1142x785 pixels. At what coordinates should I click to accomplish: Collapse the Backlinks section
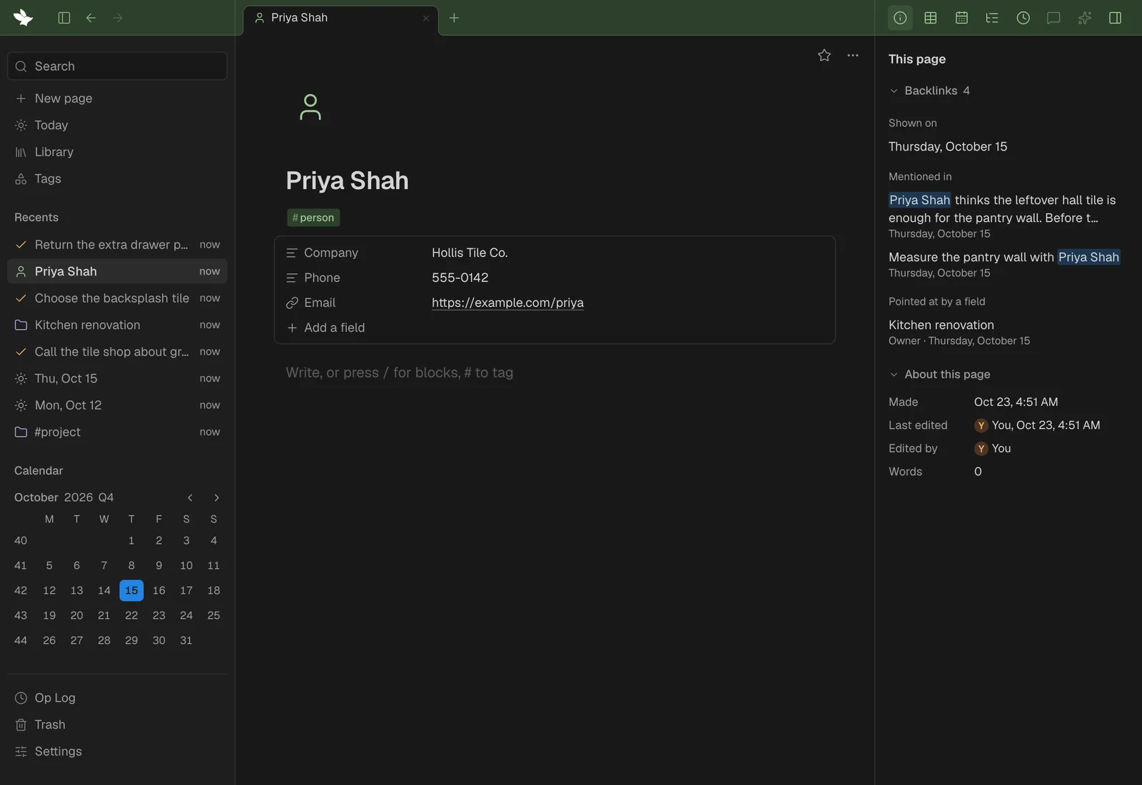[x=894, y=91]
